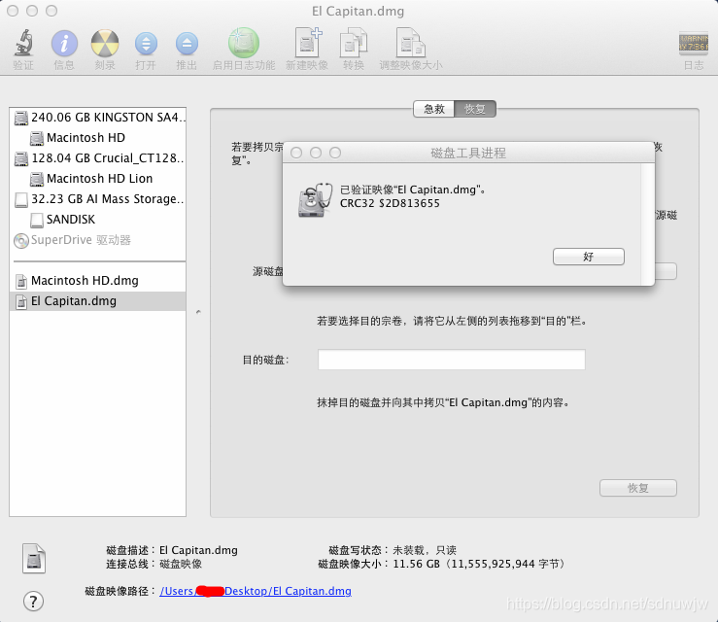
Task: Select the SuperDrive 驱动器 entry
Action: coord(97,240)
